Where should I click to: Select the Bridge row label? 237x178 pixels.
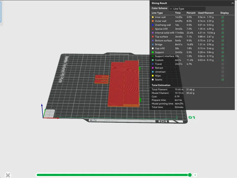click(158, 44)
